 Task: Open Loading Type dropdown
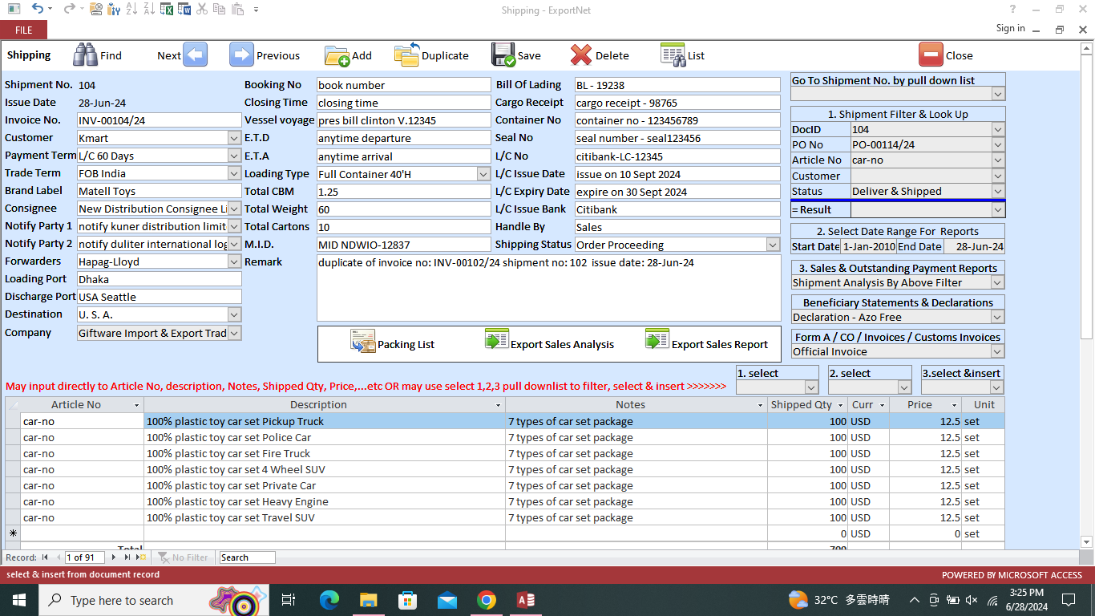coord(483,173)
